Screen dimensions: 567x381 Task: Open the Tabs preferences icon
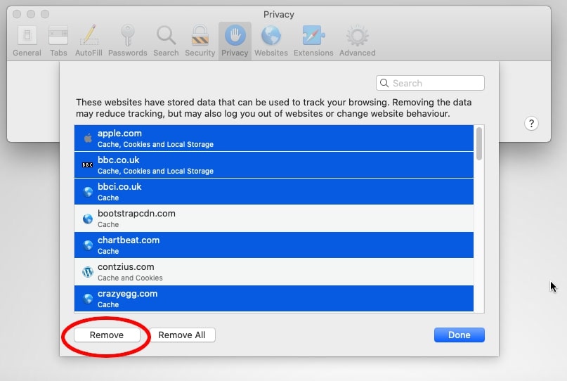coord(58,35)
